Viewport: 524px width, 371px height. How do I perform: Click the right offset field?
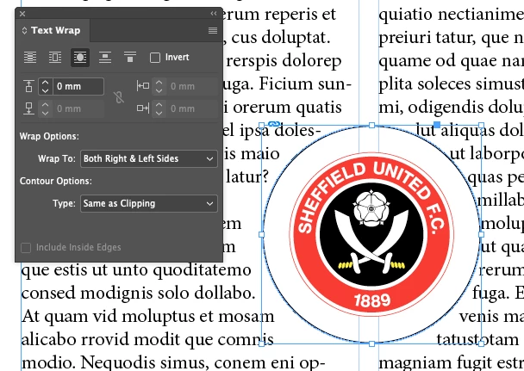tap(192, 108)
